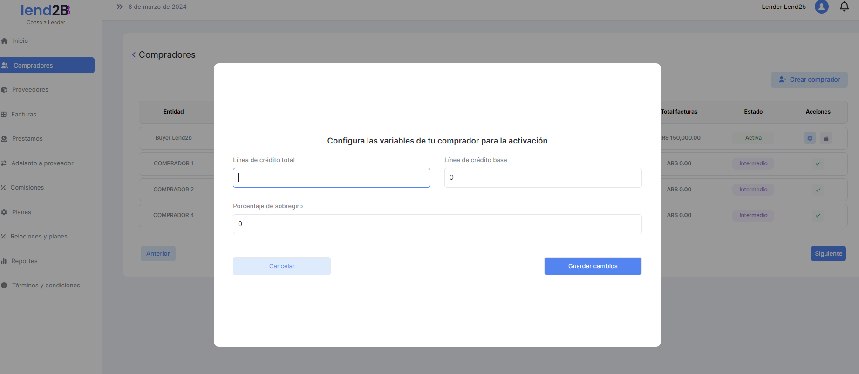Open Facturas from the sidebar
The height and width of the screenshot is (374, 859).
coord(23,115)
